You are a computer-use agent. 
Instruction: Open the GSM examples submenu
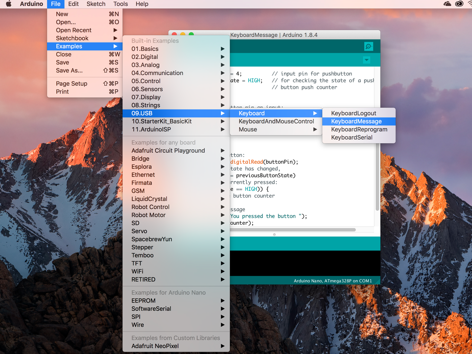point(176,191)
